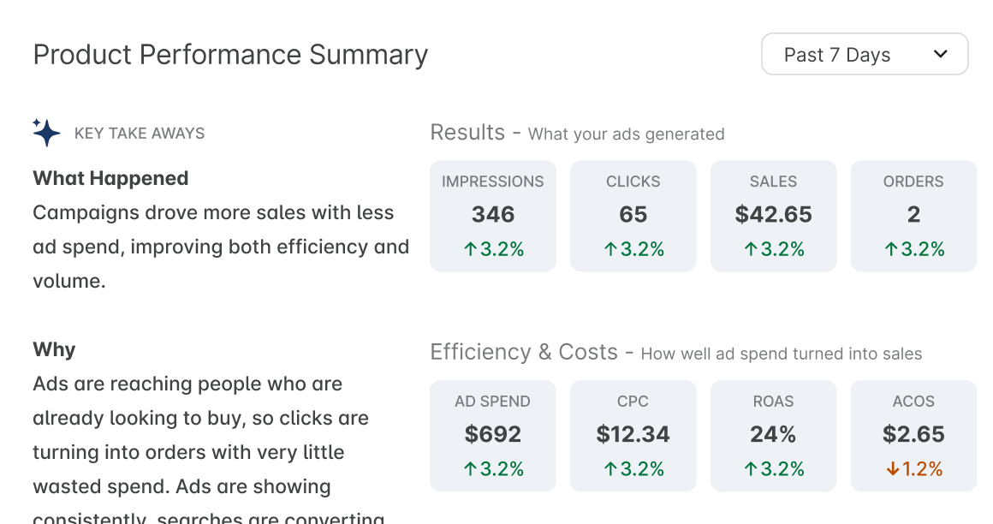993x524 pixels.
Task: Open the Past 7 Days date range dropdown
Action: 865,54
